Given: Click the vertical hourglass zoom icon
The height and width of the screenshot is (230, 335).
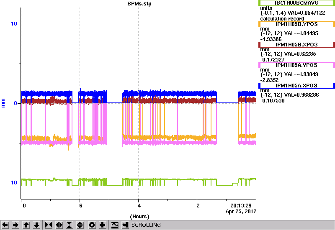Looking at the screenshot, I should (70, 225).
